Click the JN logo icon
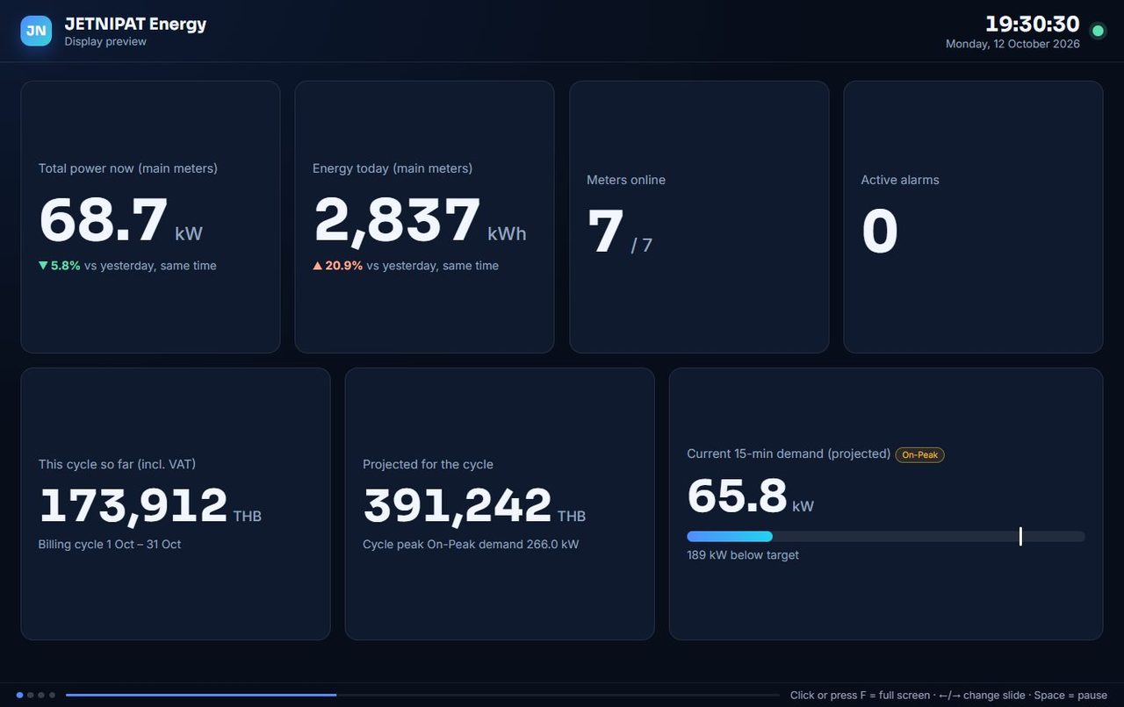1124x707 pixels. pos(37,31)
